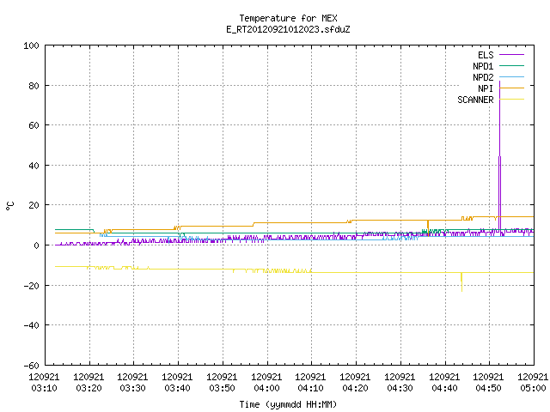Click the chart title 'Temperature for MEX'

coord(288,18)
